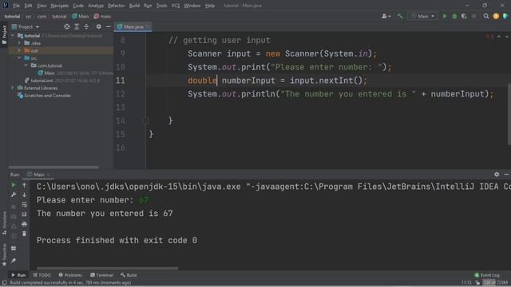Image resolution: width=511 pixels, height=287 pixels.
Task: Expand all in Project panel
Action: tap(77, 26)
